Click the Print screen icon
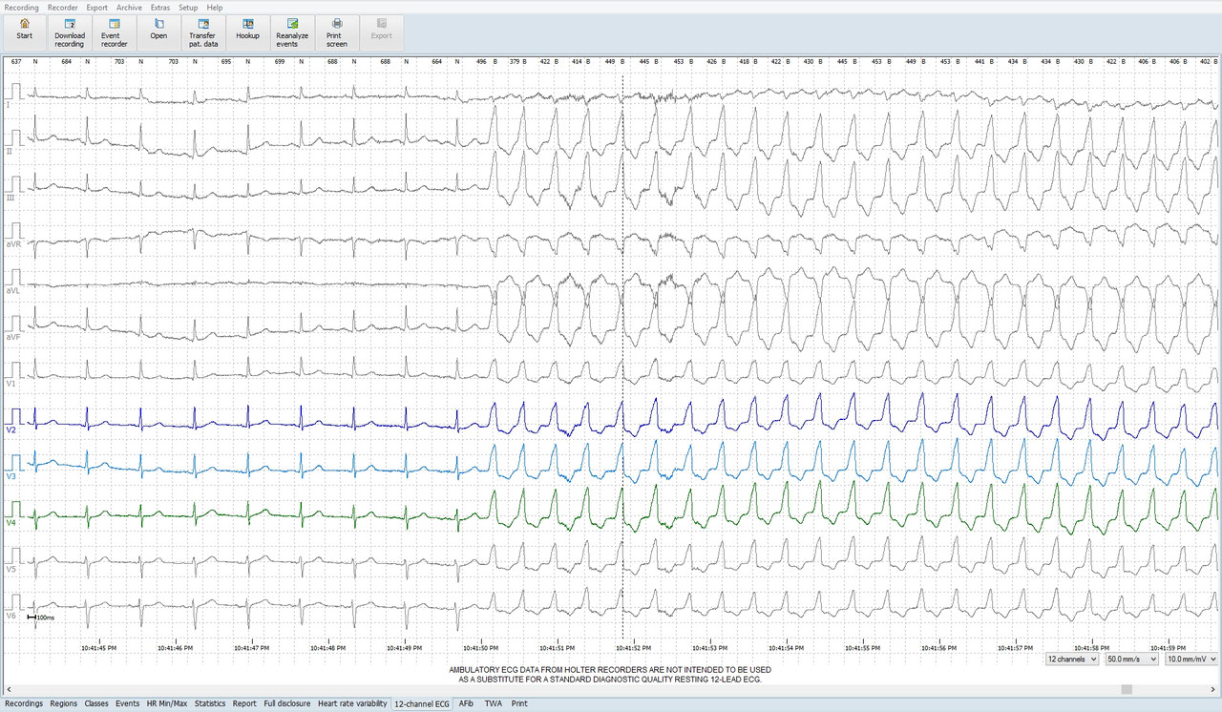The width and height of the screenshot is (1222, 712). (x=336, y=31)
